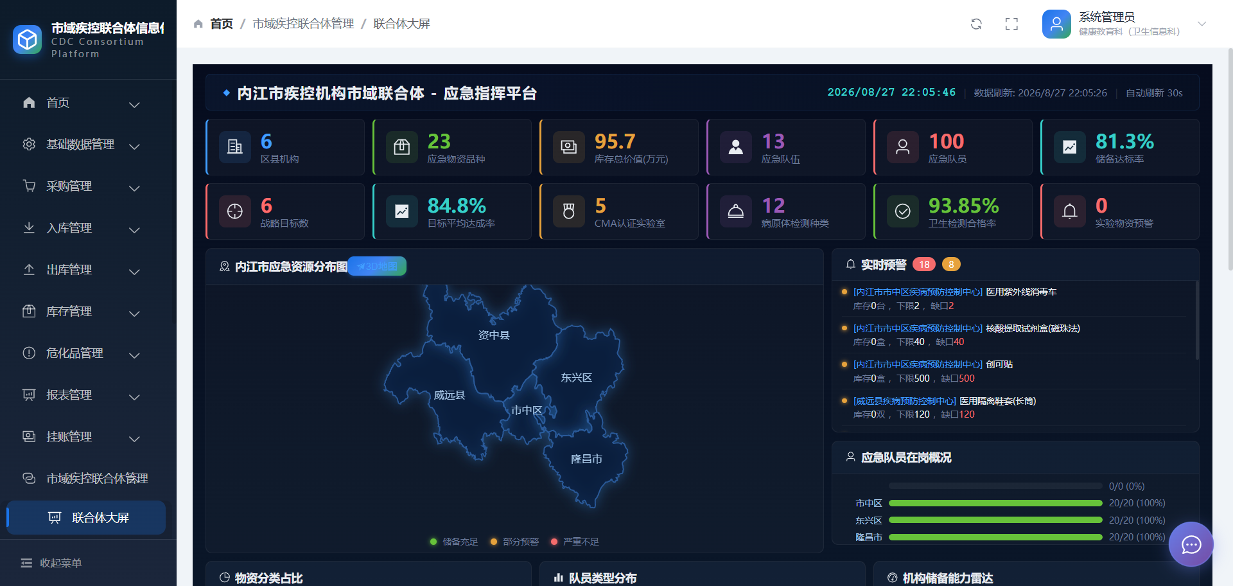Select 联合体大屏 menu item
Screen dimensions: 1233x586
(x=86, y=518)
